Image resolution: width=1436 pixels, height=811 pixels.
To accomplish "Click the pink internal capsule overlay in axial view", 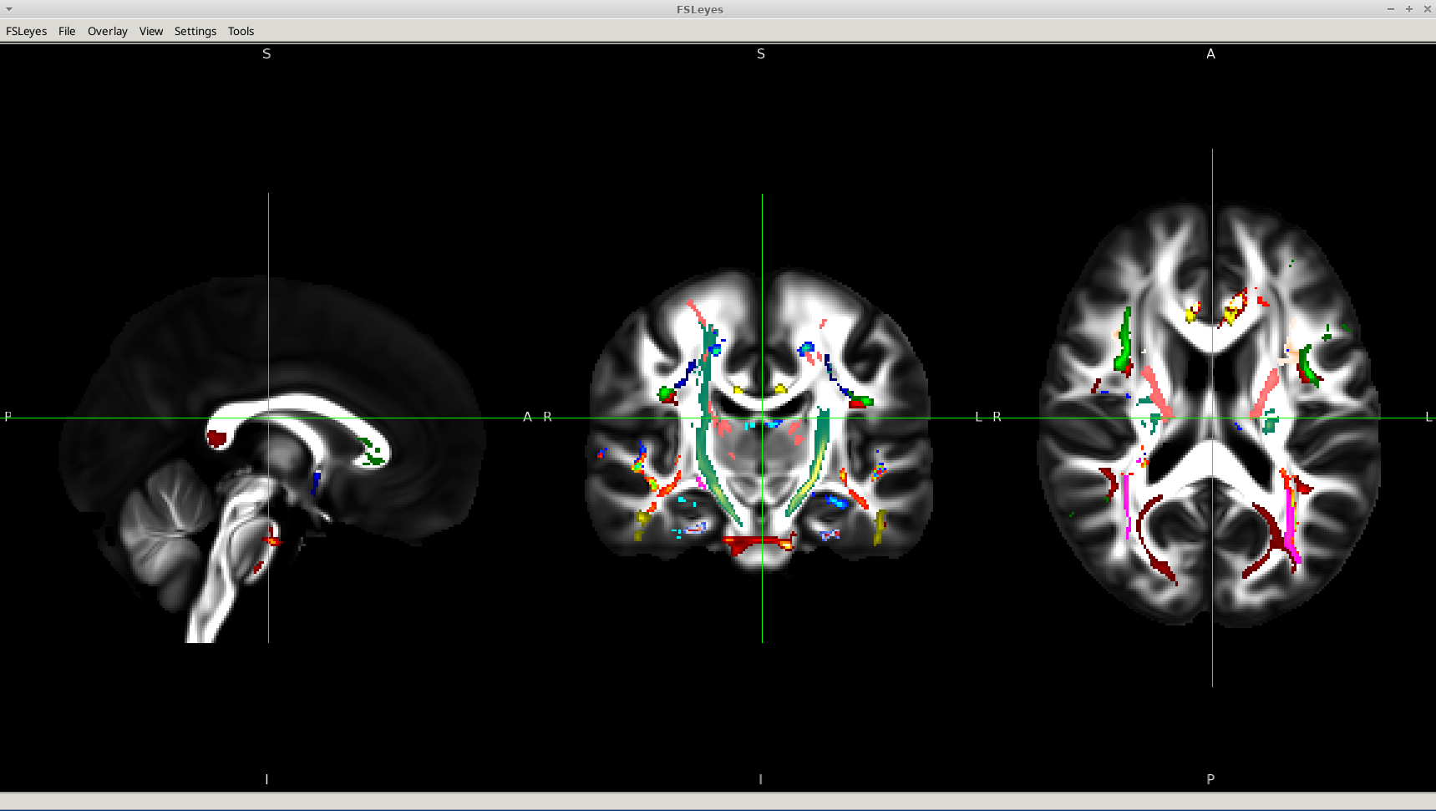I will pyautogui.click(x=1157, y=393).
